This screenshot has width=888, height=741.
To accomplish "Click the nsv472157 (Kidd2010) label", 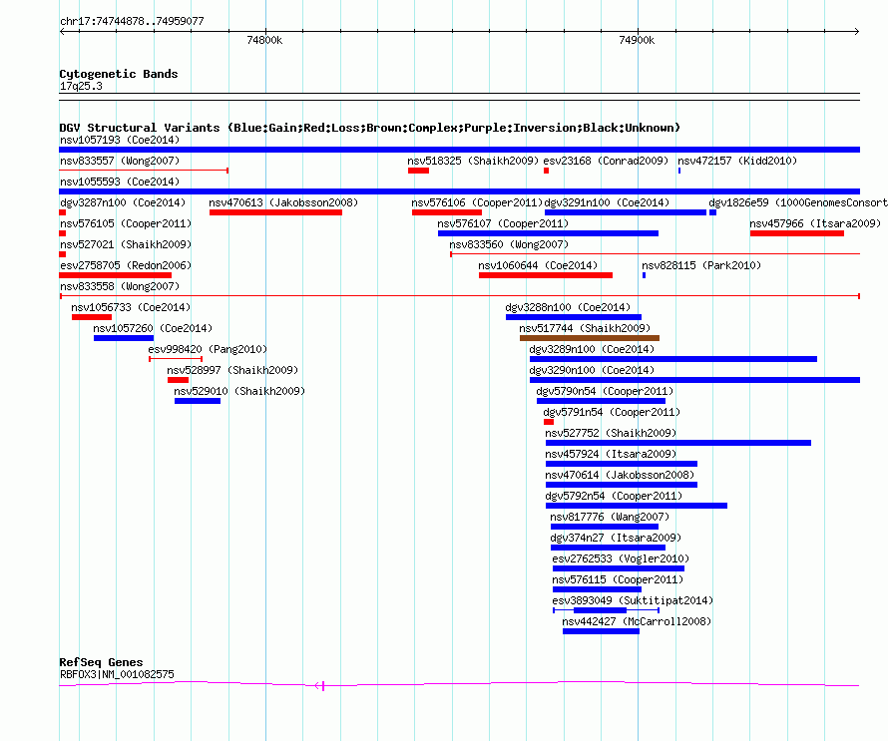I will tap(737, 161).
